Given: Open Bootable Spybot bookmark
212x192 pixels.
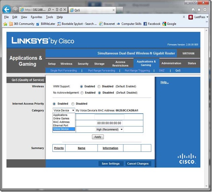Looking at the screenshot, I should pos(77,24).
